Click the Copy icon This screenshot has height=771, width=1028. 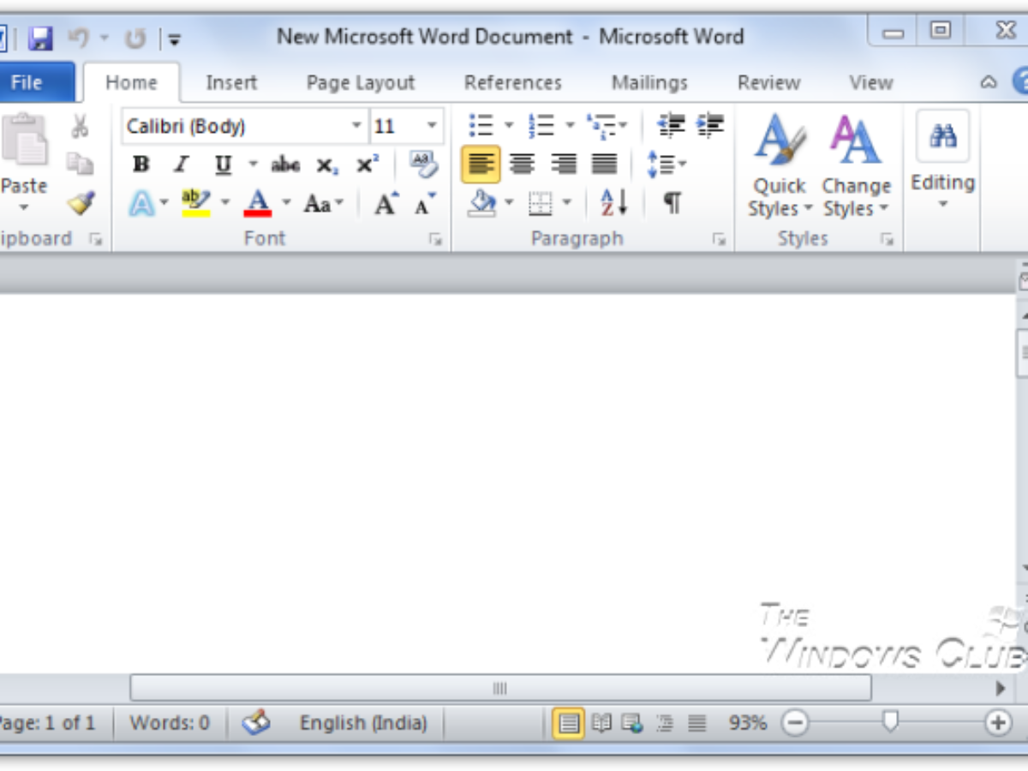pos(80,164)
